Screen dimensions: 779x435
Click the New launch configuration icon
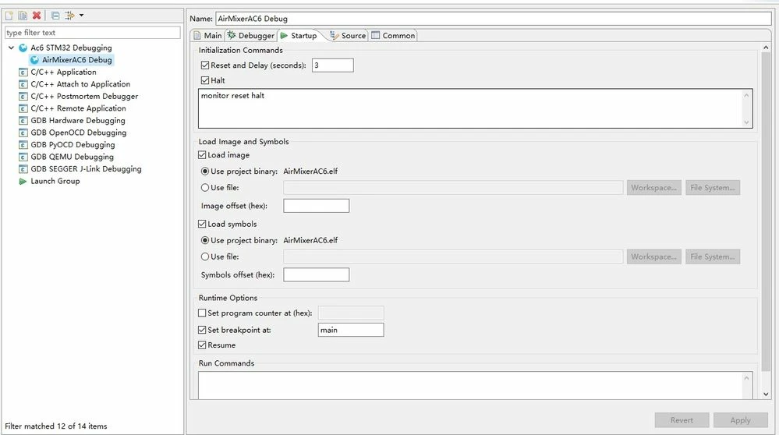point(9,16)
